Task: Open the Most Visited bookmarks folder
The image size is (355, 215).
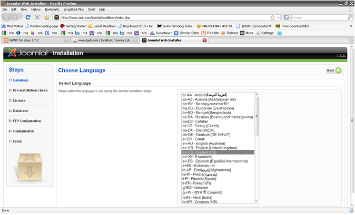Action: [x=12, y=26]
